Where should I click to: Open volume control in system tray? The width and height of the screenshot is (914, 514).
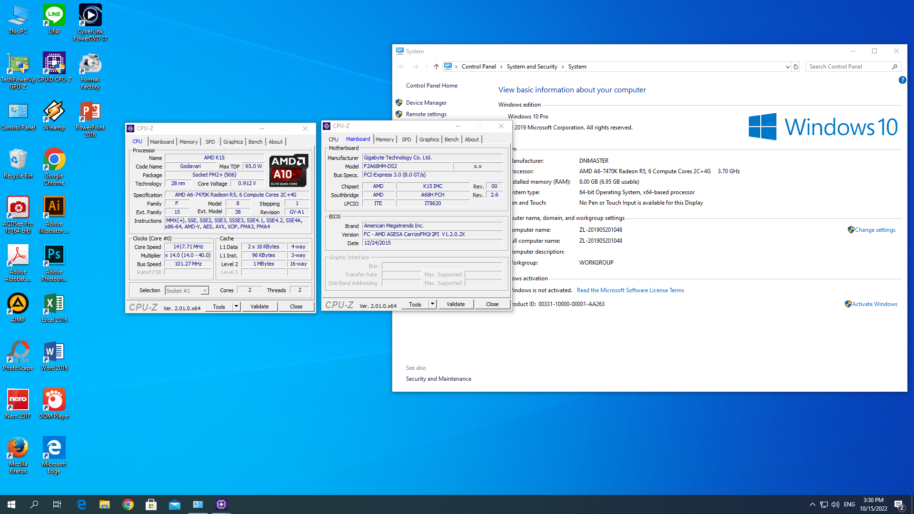(835, 504)
